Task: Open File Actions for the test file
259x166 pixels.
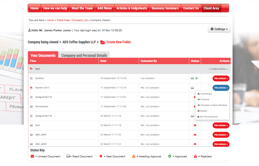Action: pos(221,125)
